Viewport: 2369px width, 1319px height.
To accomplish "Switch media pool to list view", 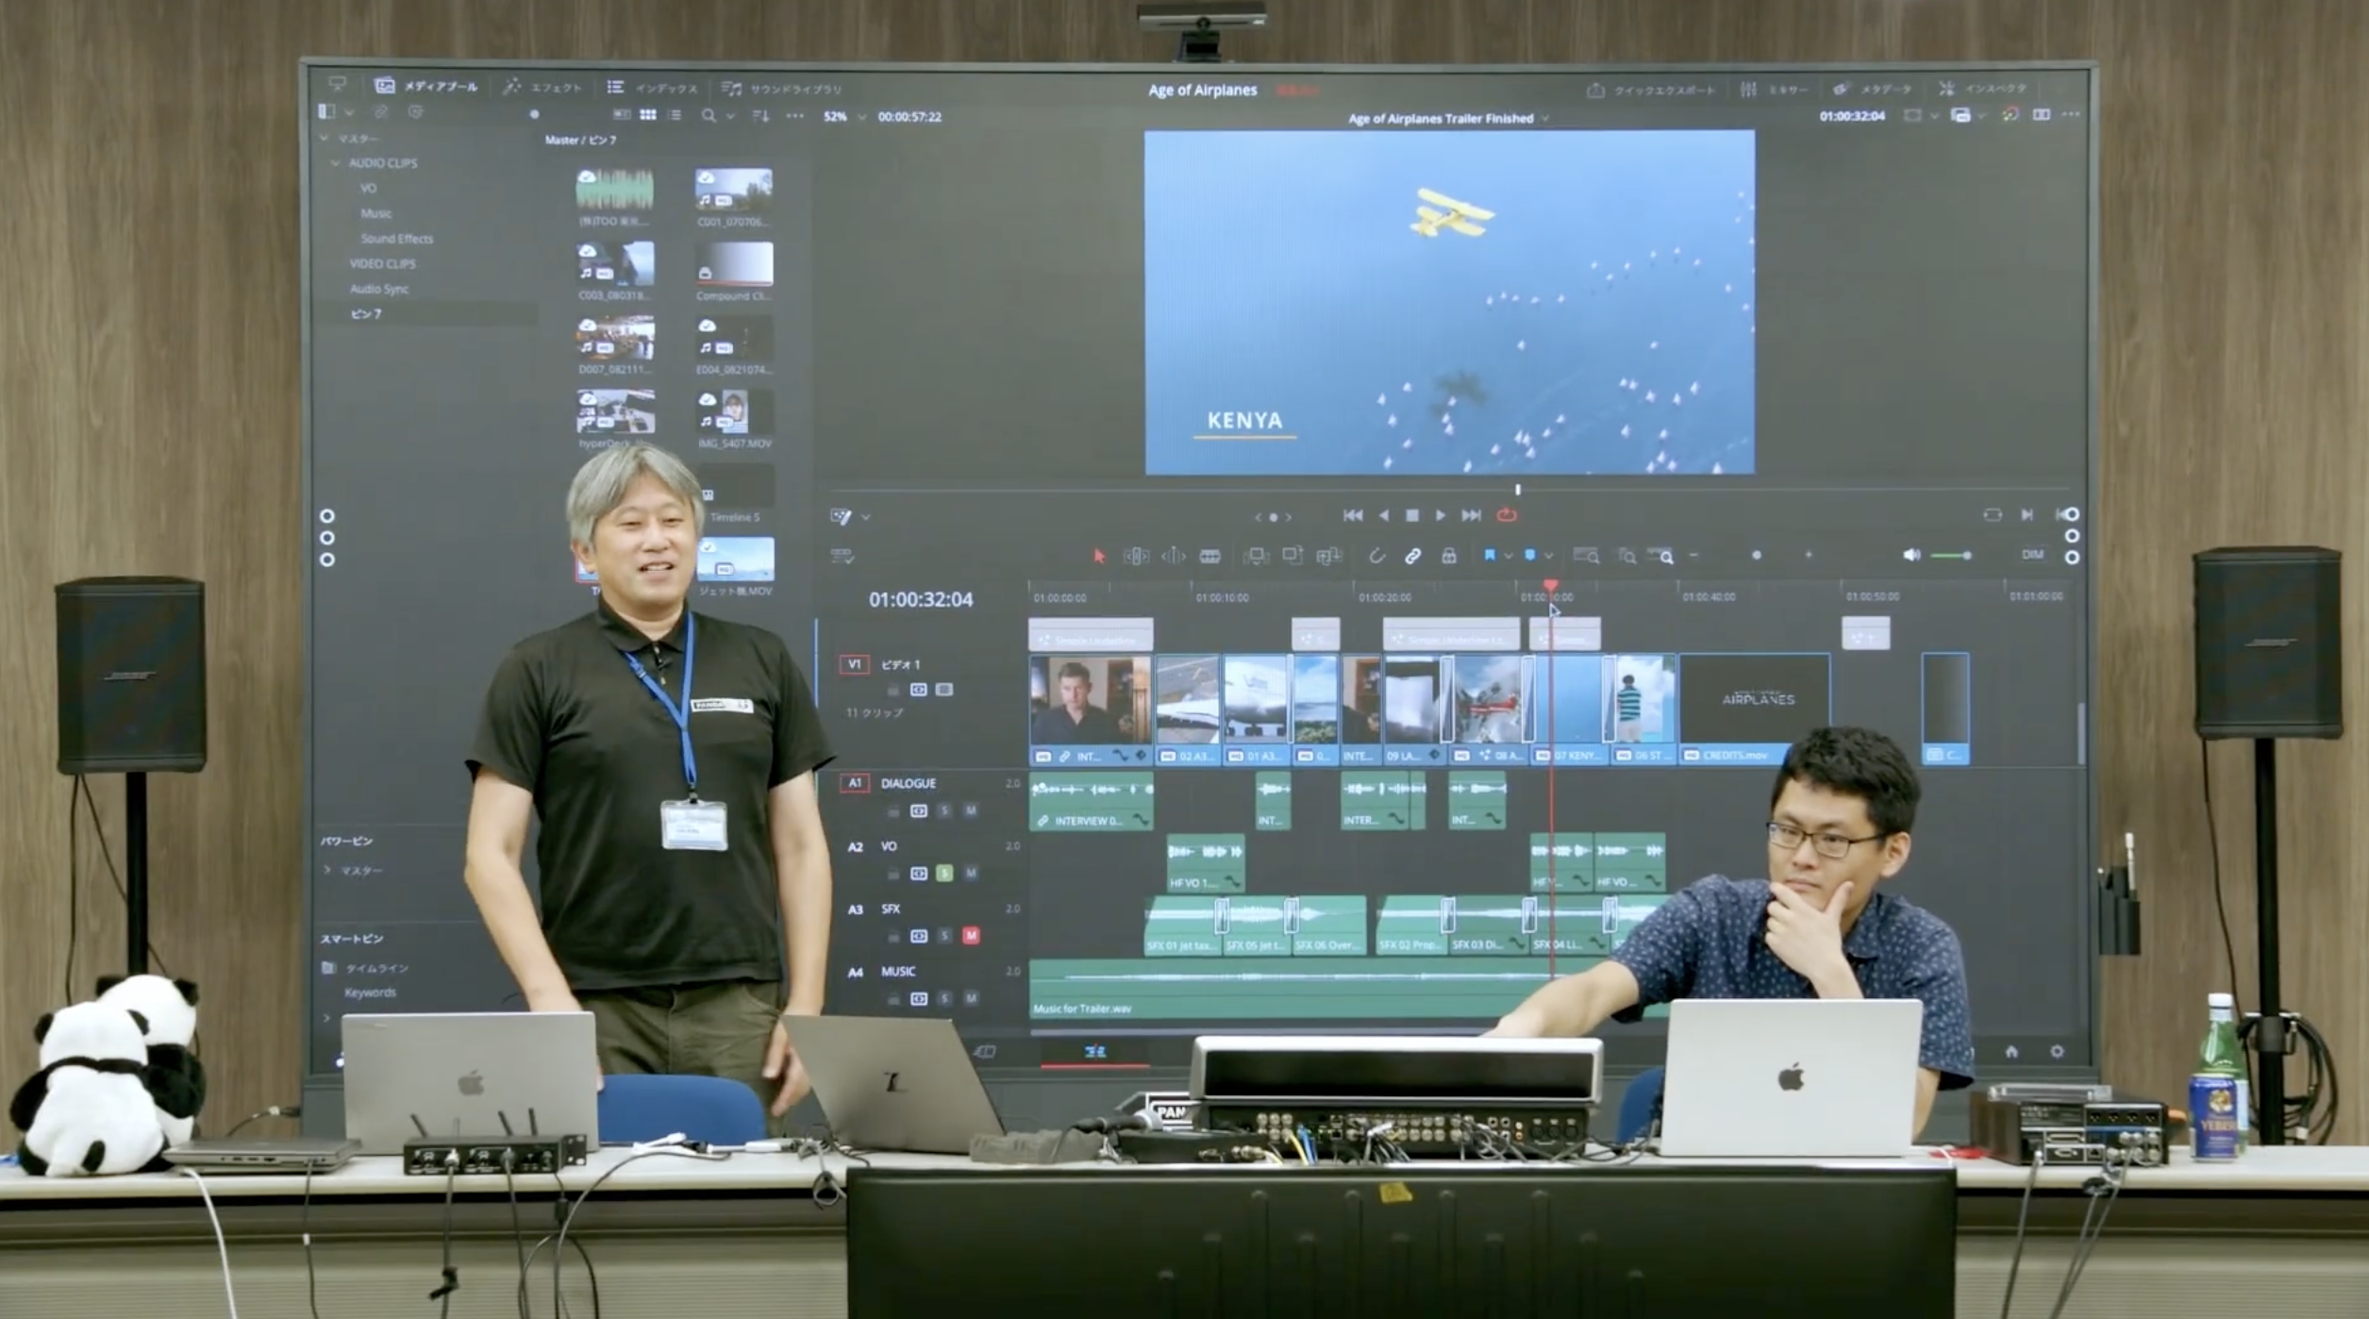I will 674,115.
